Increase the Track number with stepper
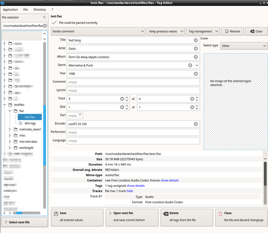Screen dimensions: 268x233 tap(127, 97)
